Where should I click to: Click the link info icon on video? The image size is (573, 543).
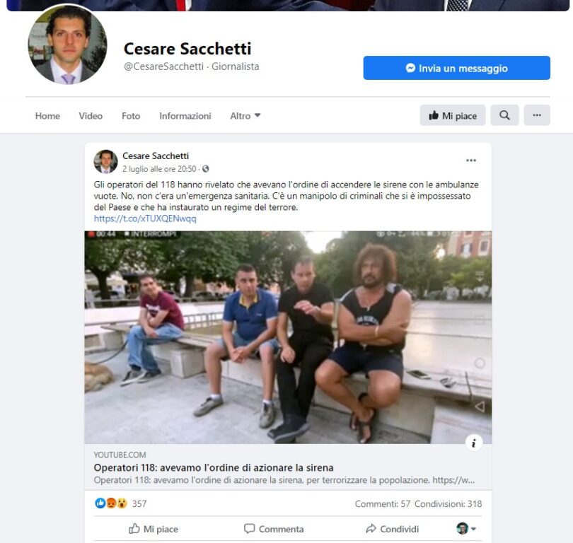(473, 443)
